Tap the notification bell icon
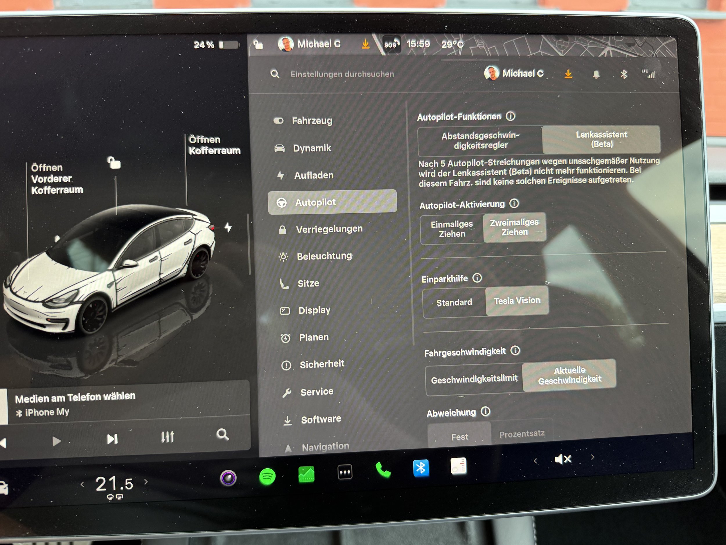The image size is (726, 545). 596,75
